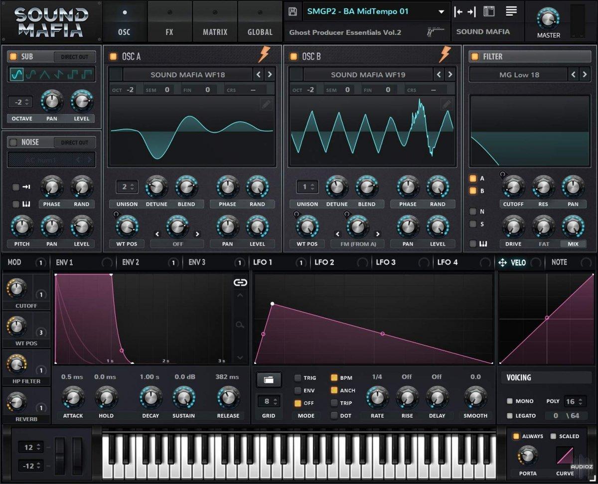Disable oscillator OSC A
Screen dimensions: 598x484
click(x=113, y=56)
